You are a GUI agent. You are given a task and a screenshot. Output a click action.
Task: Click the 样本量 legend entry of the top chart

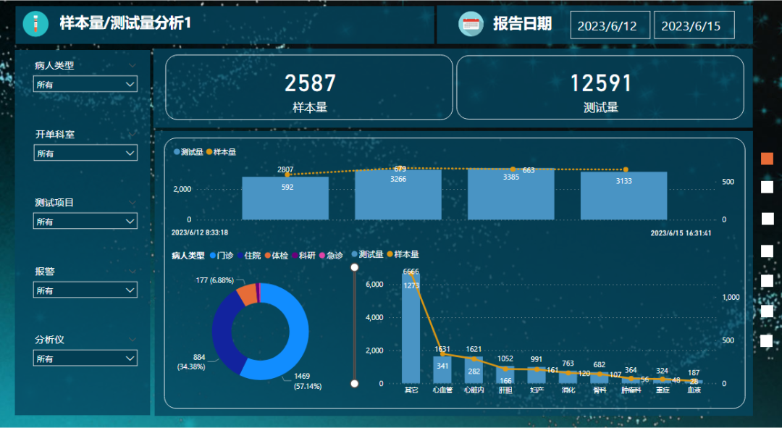(221, 151)
